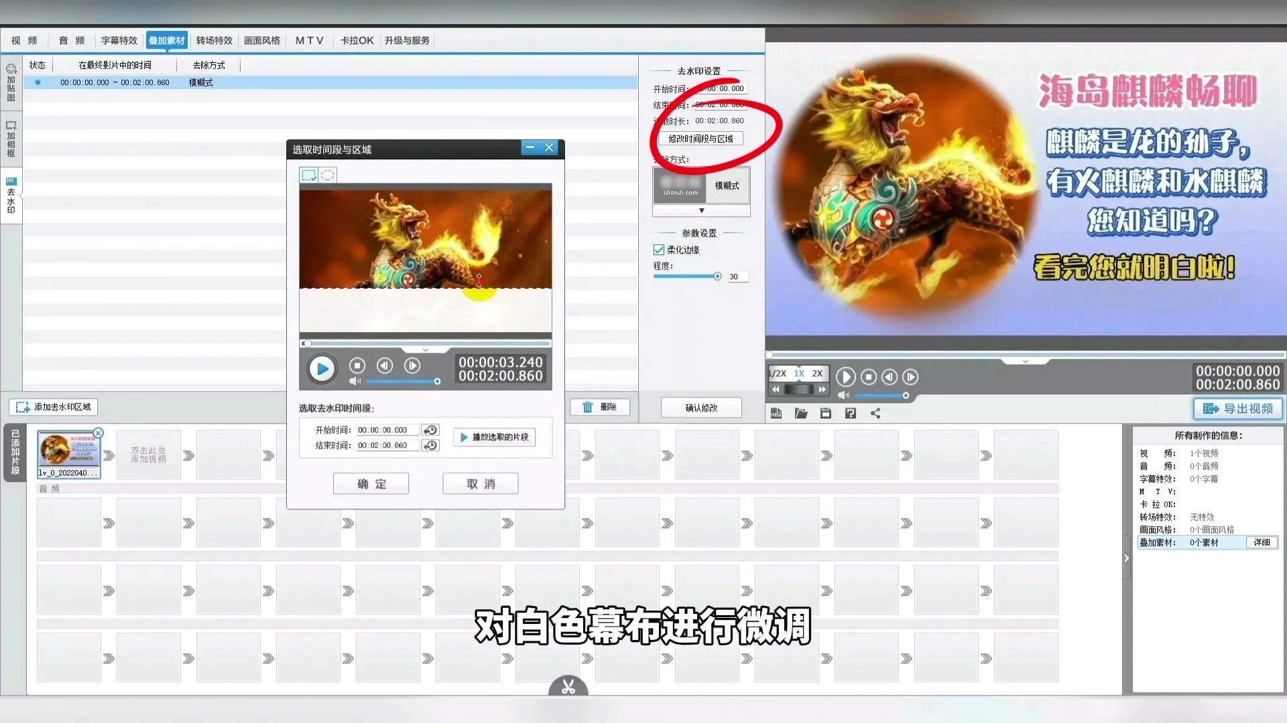Switch playback speed to 2X
Screen dimensions: 1287x723
[x=818, y=374]
